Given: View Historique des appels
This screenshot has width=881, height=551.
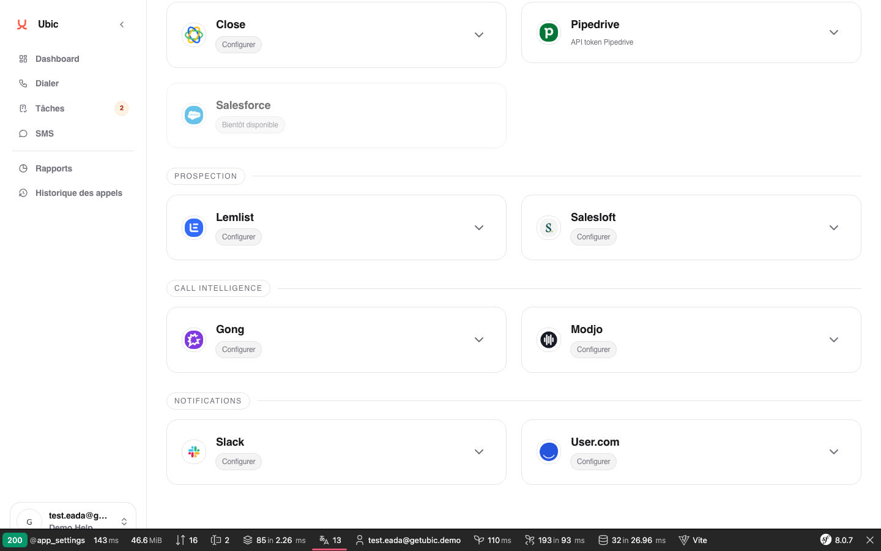Looking at the screenshot, I should click(79, 193).
